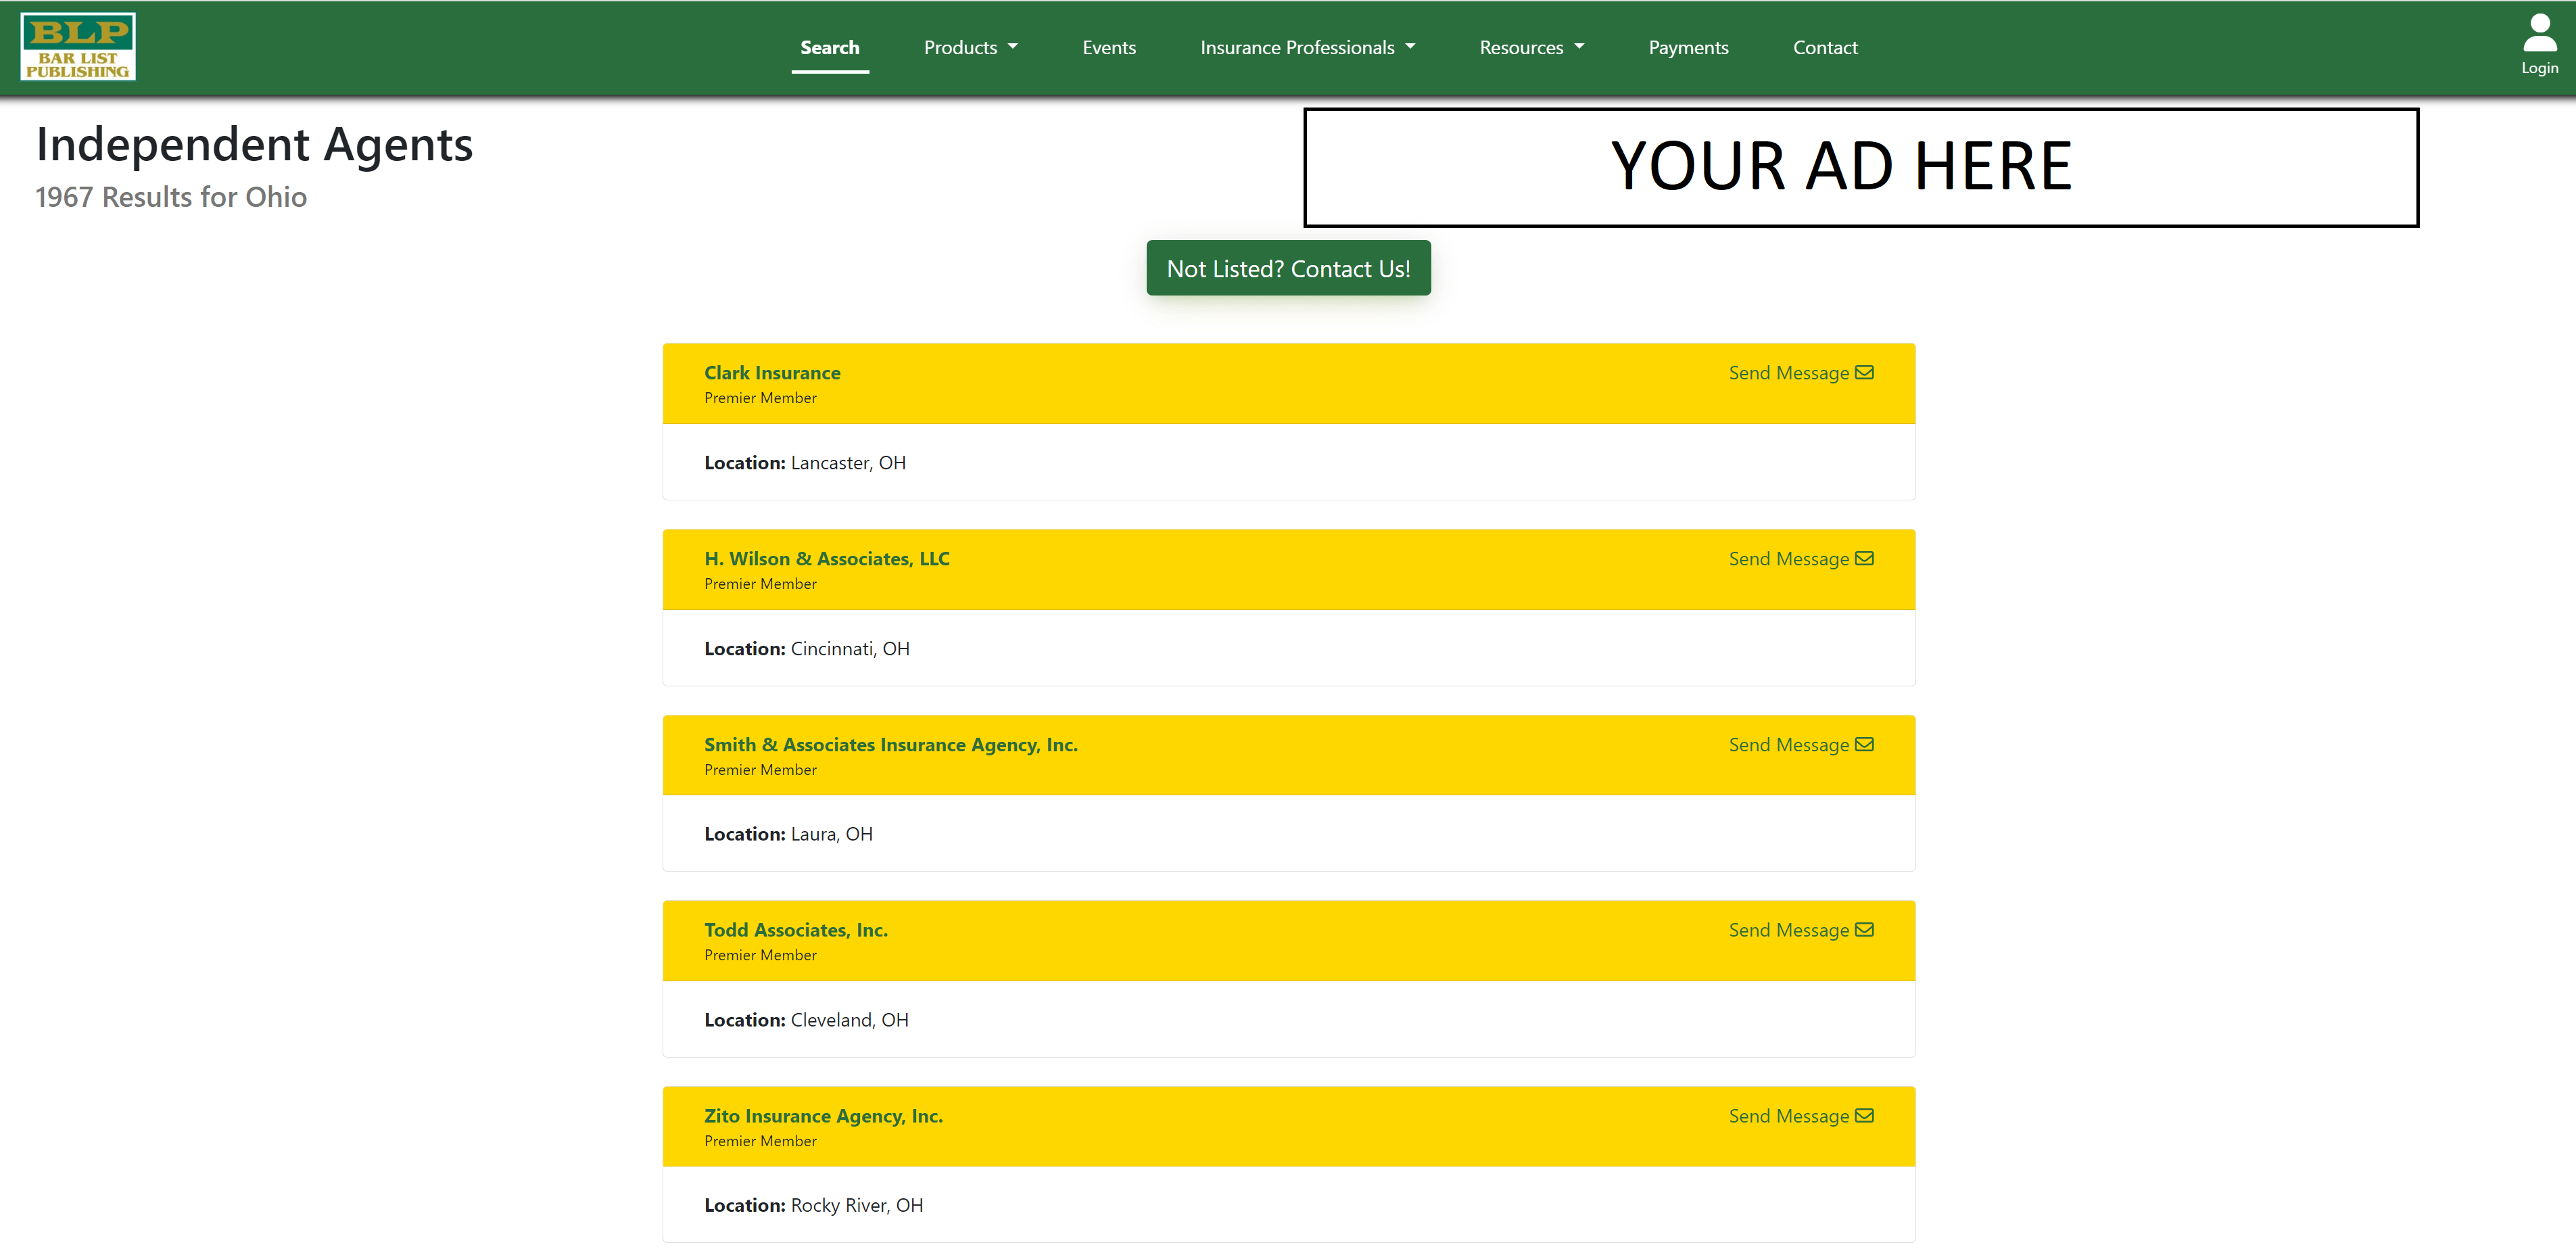The height and width of the screenshot is (1249, 2576).
Task: Navigate to the Payments section
Action: point(1688,47)
